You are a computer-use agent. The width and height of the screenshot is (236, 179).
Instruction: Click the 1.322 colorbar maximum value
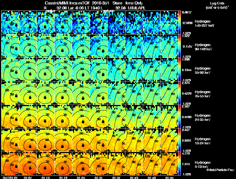pyautogui.click(x=186, y=36)
